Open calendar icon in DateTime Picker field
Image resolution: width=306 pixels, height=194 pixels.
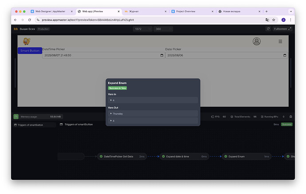pyautogui.click(x=162, y=55)
